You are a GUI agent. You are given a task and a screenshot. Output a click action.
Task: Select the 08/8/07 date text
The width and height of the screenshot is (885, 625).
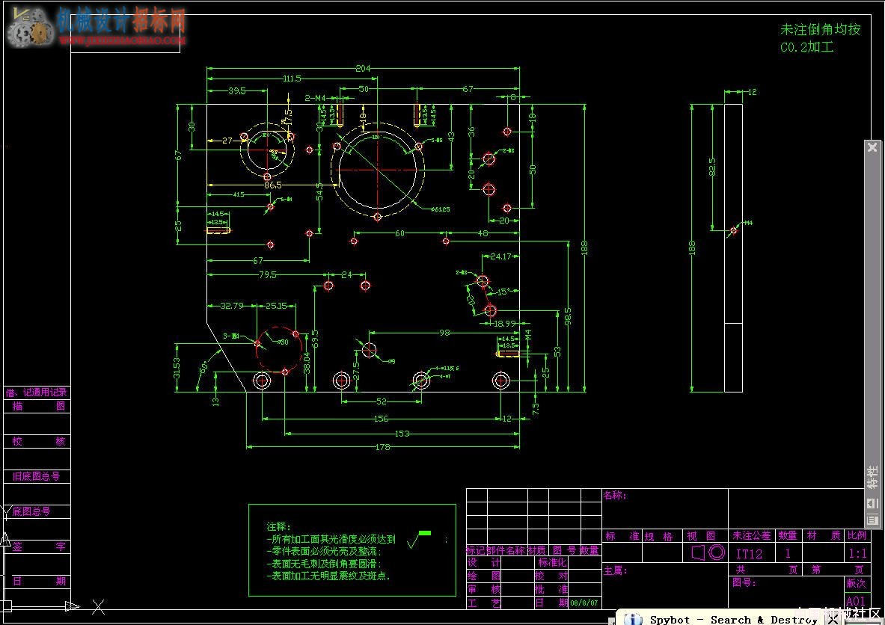584,603
